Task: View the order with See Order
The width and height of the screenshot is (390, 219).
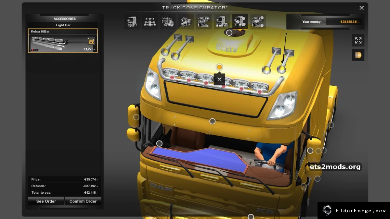Action: point(46,201)
